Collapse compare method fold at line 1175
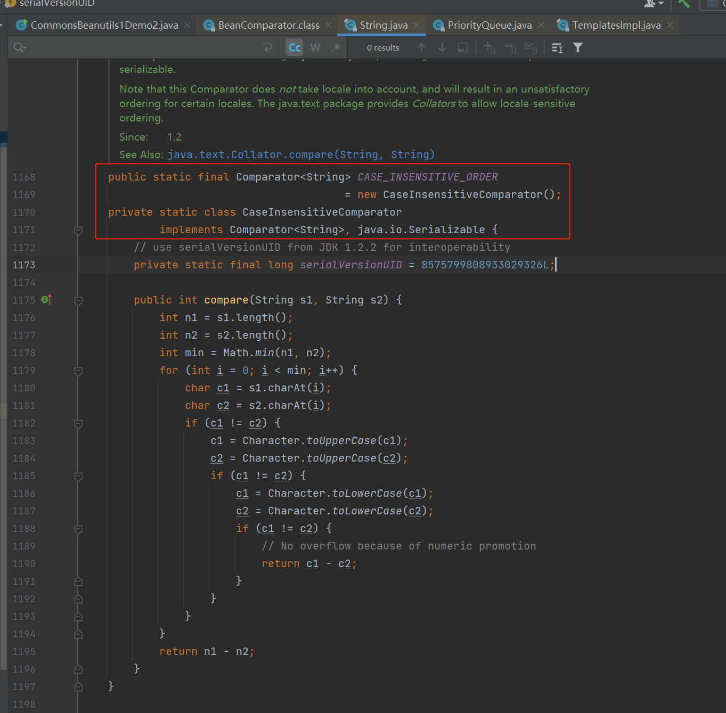Image resolution: width=726 pixels, height=713 pixels. 78,301
